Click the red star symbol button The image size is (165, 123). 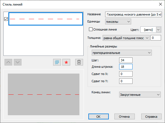66,62
